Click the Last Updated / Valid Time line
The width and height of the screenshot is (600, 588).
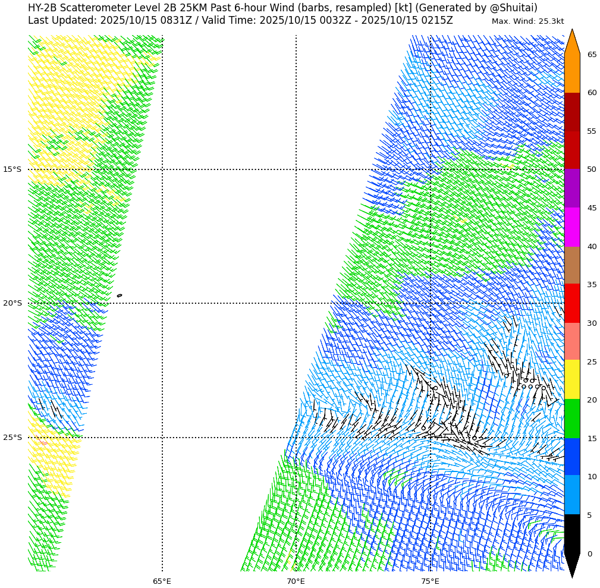tap(240, 21)
